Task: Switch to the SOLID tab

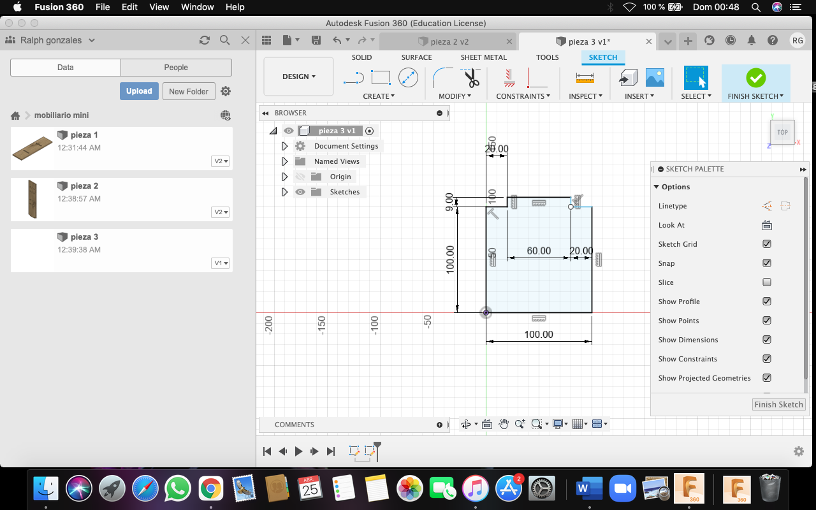Action: (x=361, y=57)
